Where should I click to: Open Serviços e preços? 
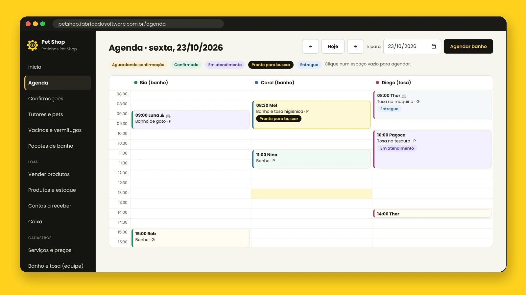(58, 250)
